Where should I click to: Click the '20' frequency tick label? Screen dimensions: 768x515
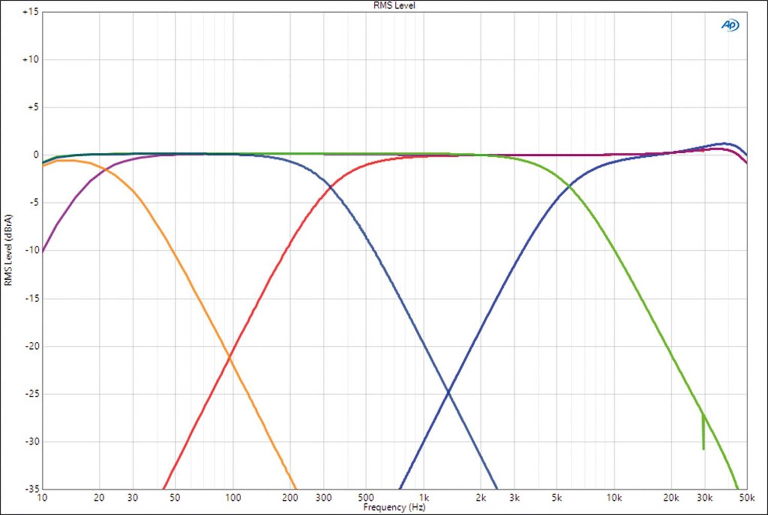click(x=99, y=498)
